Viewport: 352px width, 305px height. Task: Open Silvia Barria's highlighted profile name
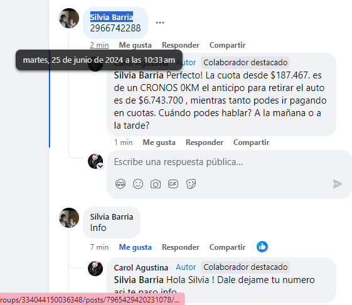point(112,17)
